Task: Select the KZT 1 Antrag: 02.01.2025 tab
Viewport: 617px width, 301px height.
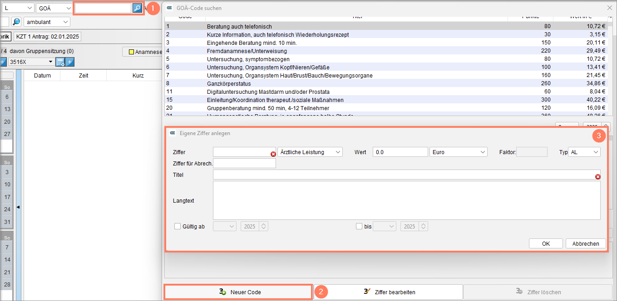Action: [47, 36]
